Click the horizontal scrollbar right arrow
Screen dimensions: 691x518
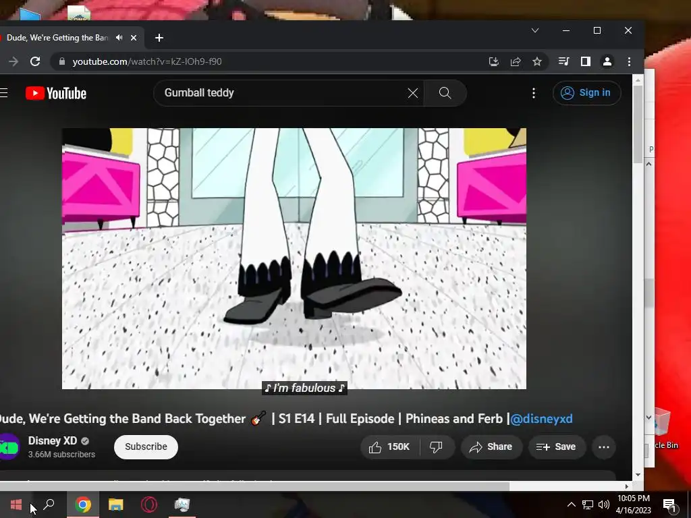(627, 487)
